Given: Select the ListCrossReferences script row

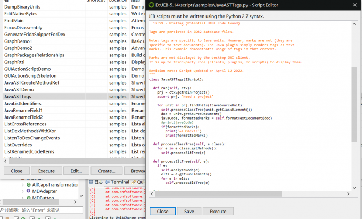Looking at the screenshot, I should click(x=74, y=124).
